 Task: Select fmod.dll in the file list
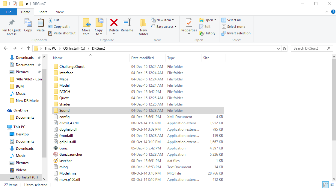[x=66, y=136]
